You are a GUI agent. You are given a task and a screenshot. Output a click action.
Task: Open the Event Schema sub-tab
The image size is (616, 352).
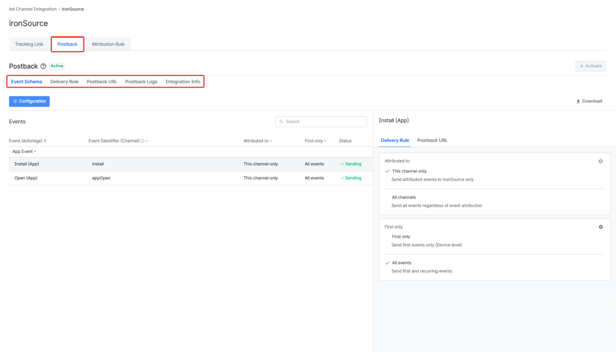tap(27, 82)
